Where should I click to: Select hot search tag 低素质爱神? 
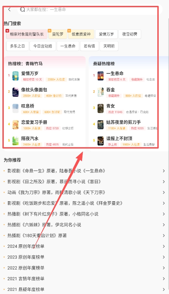click(x=81, y=34)
